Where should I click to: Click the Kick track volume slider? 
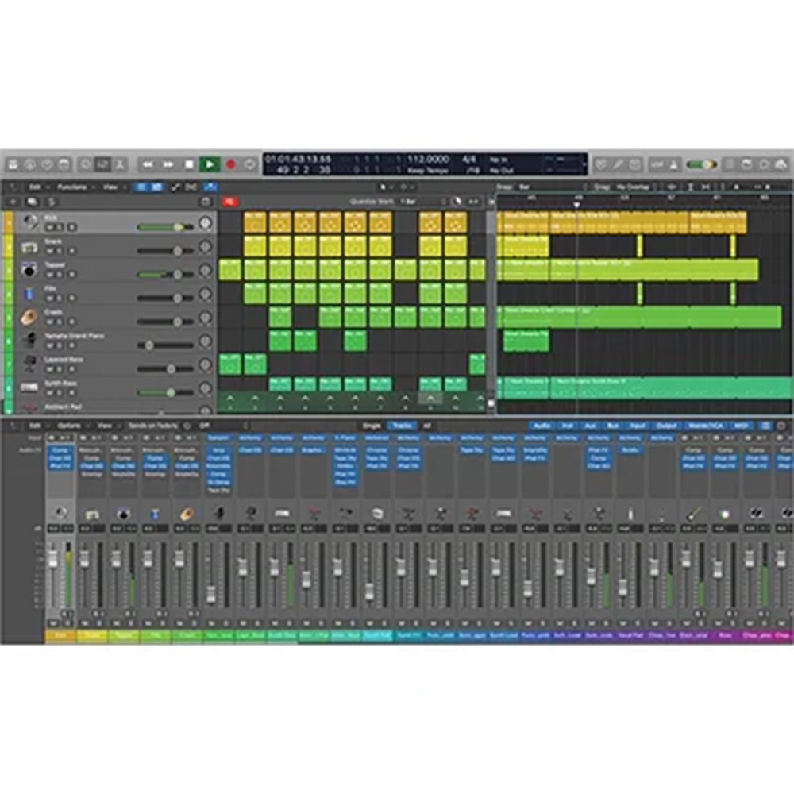[x=165, y=227]
